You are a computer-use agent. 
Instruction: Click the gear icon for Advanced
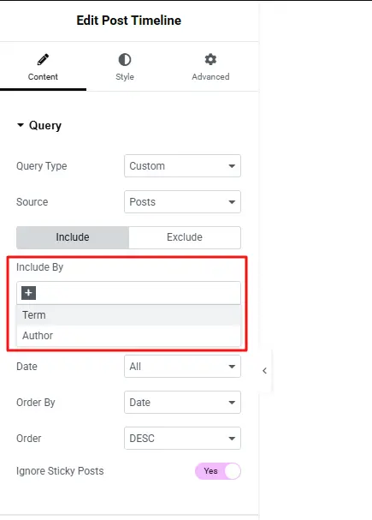[210, 60]
